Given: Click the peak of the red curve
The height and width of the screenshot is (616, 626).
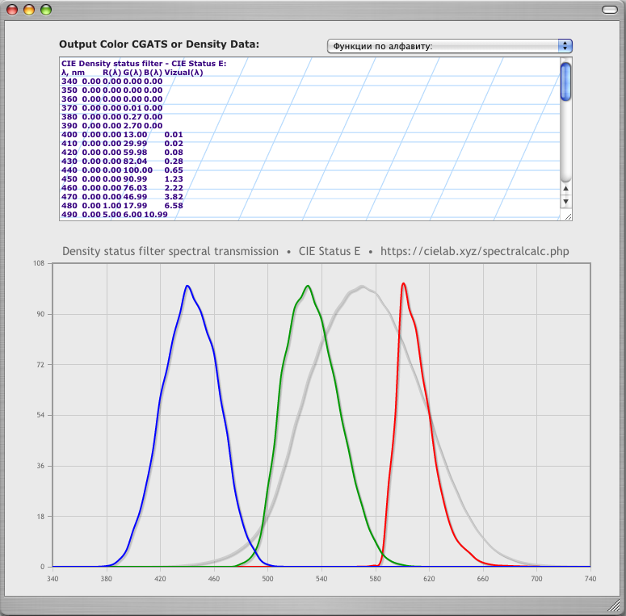Looking at the screenshot, I should (x=403, y=283).
